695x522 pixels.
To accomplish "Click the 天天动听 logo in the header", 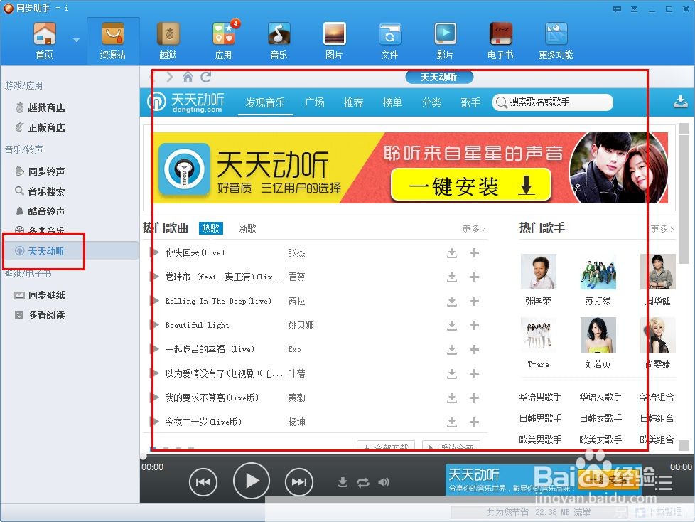I will [x=186, y=102].
